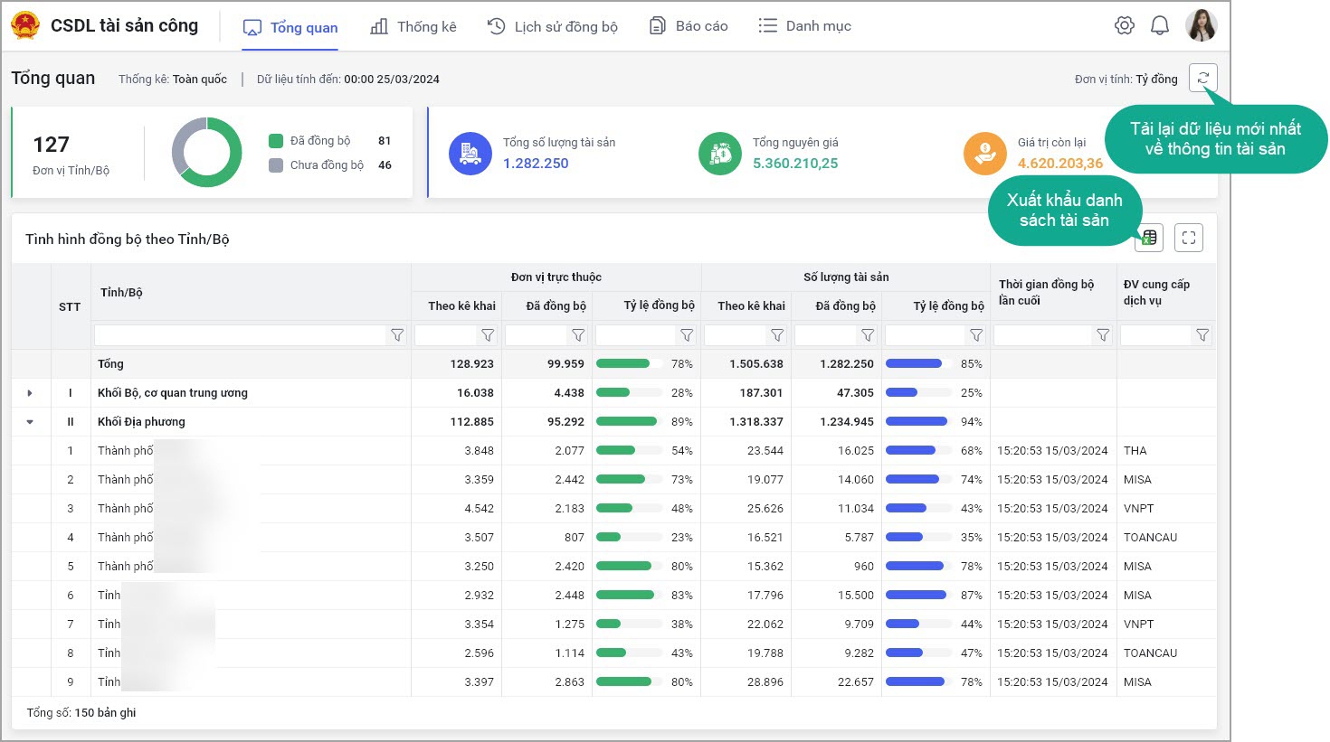Click the refresh data icon
1330x742 pixels.
tap(1202, 79)
